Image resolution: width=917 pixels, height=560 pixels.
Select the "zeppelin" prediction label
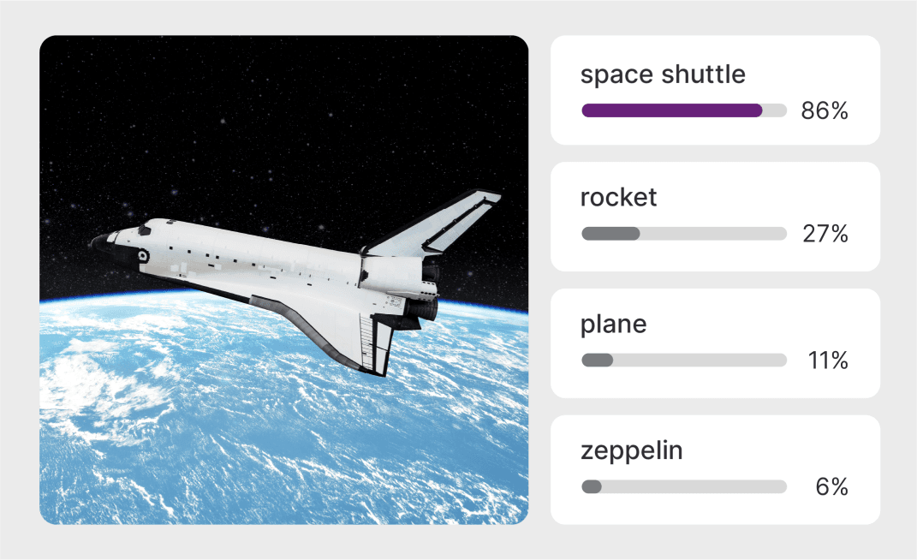point(631,450)
